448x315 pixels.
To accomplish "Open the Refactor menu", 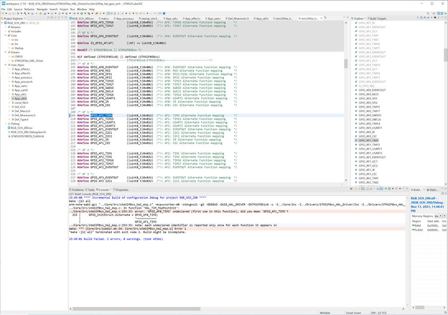I will pyautogui.click(x=30, y=9).
